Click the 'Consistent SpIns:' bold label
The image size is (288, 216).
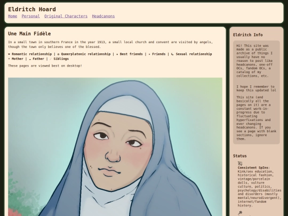(254, 167)
